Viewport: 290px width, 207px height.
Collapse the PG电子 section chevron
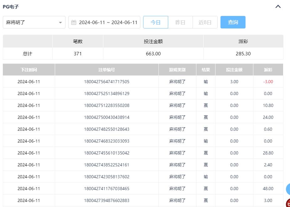click(278, 7)
